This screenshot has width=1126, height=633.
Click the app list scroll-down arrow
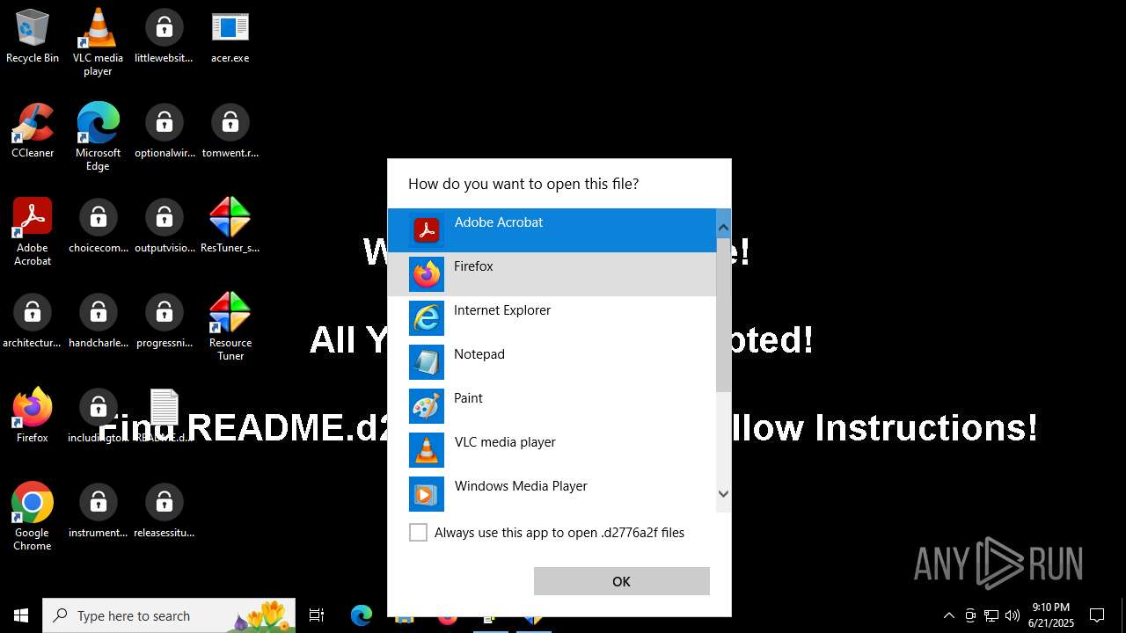point(723,494)
